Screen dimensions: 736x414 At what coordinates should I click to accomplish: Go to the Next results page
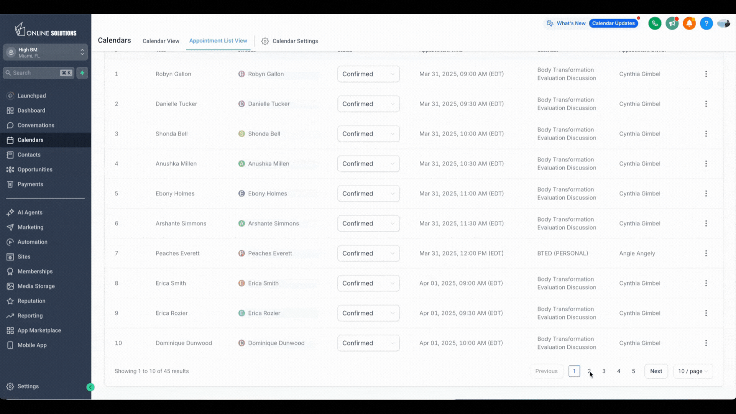tap(656, 371)
